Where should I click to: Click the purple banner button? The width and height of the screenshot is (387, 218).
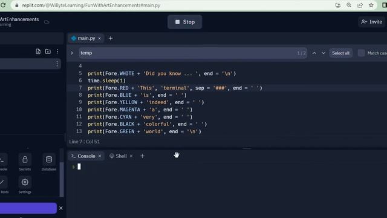click(28, 208)
